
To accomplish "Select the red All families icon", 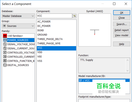I will [5, 36].
